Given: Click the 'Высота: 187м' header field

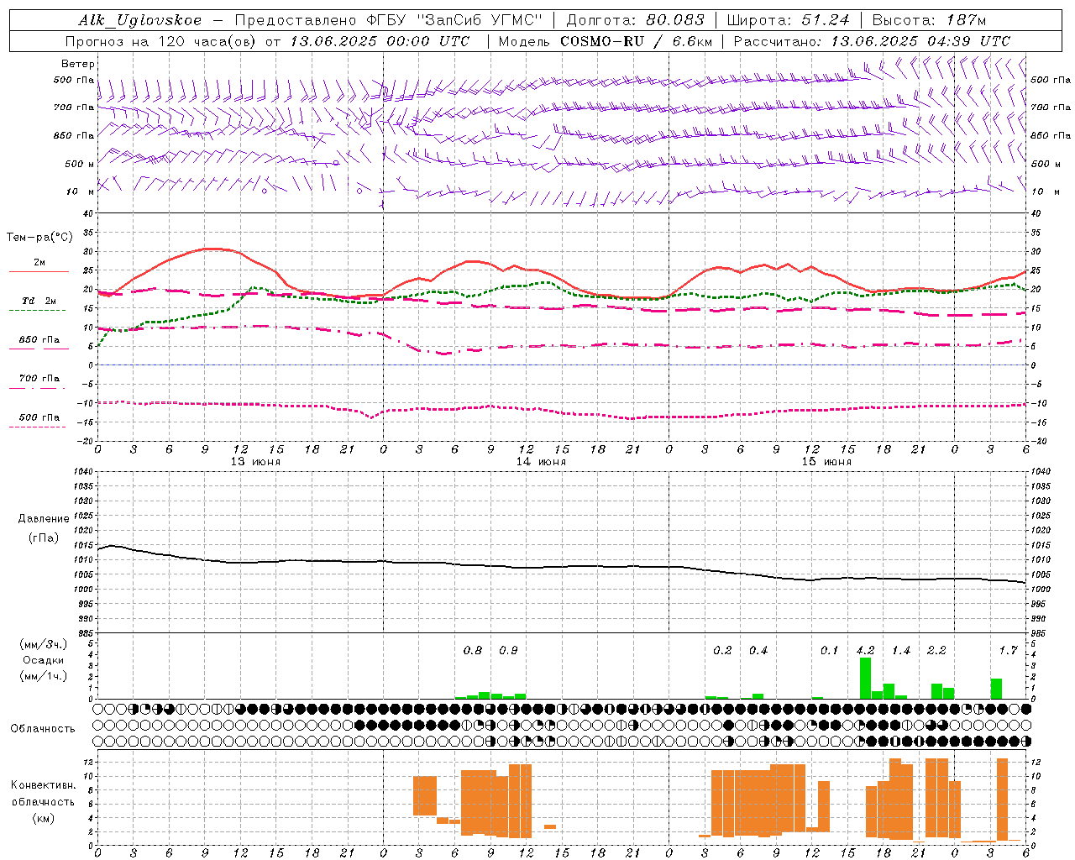Looking at the screenshot, I should [930, 21].
